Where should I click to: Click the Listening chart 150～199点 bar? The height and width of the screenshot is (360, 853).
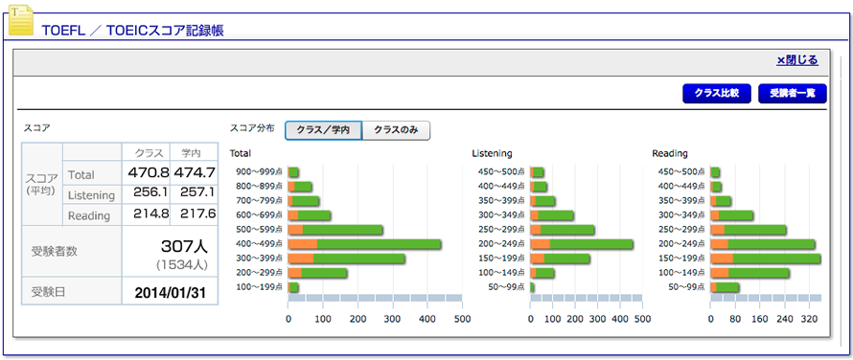[x=560, y=259]
